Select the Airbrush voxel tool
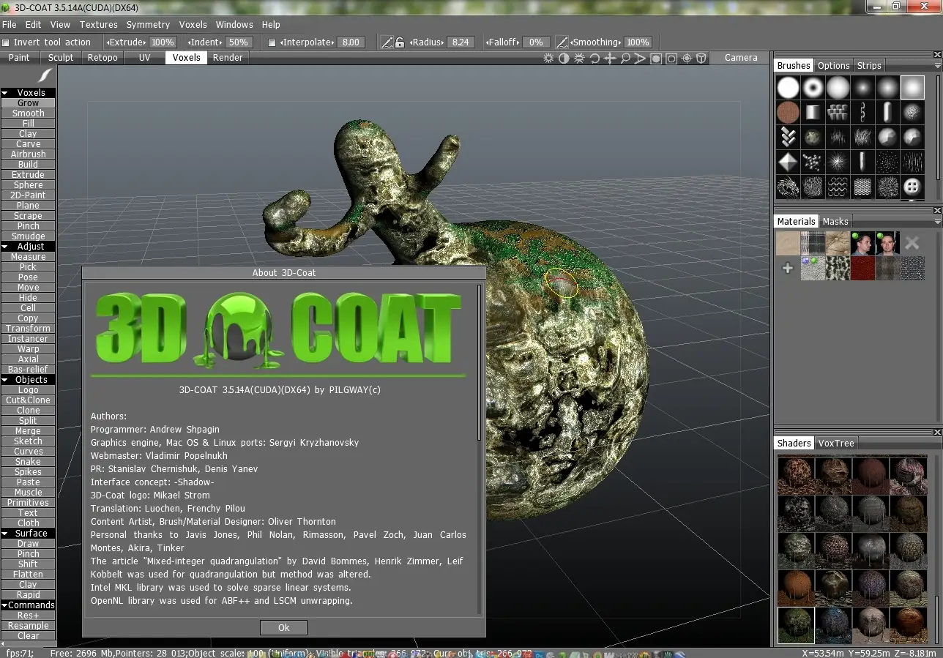 click(29, 154)
